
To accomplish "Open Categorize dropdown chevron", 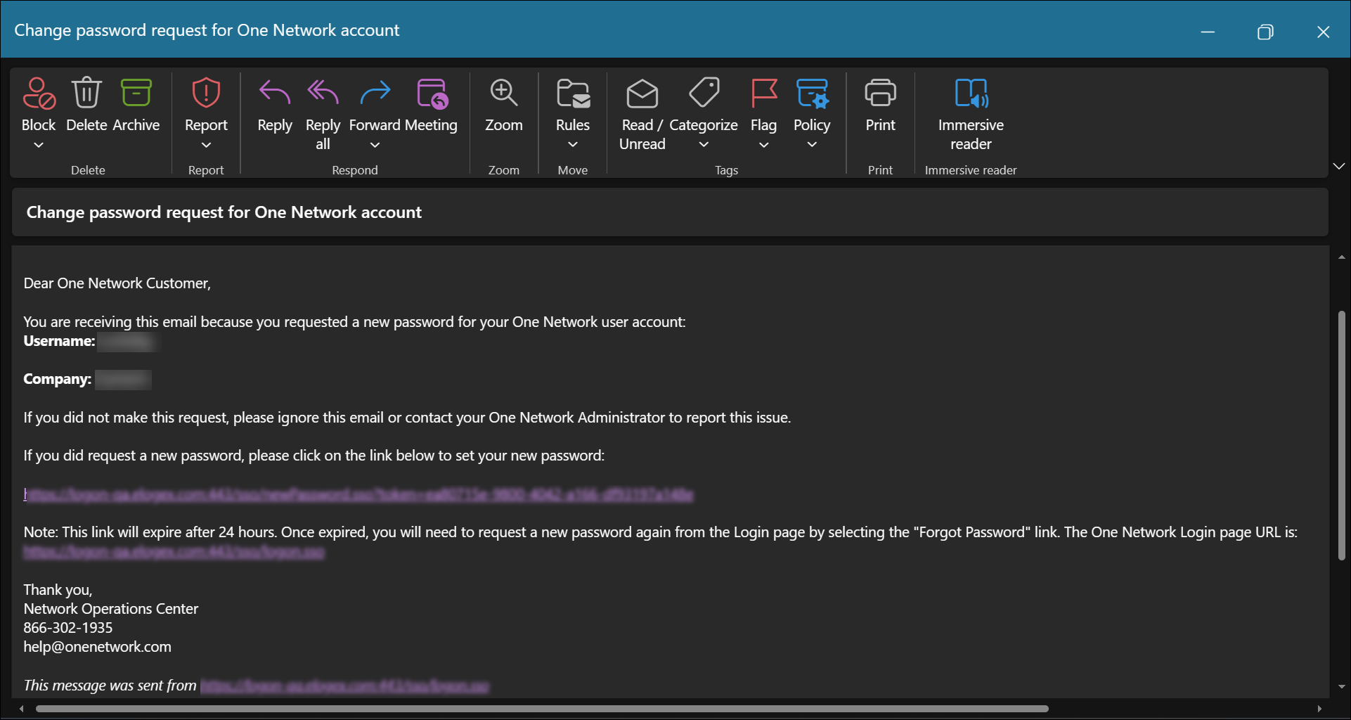I will point(704,145).
